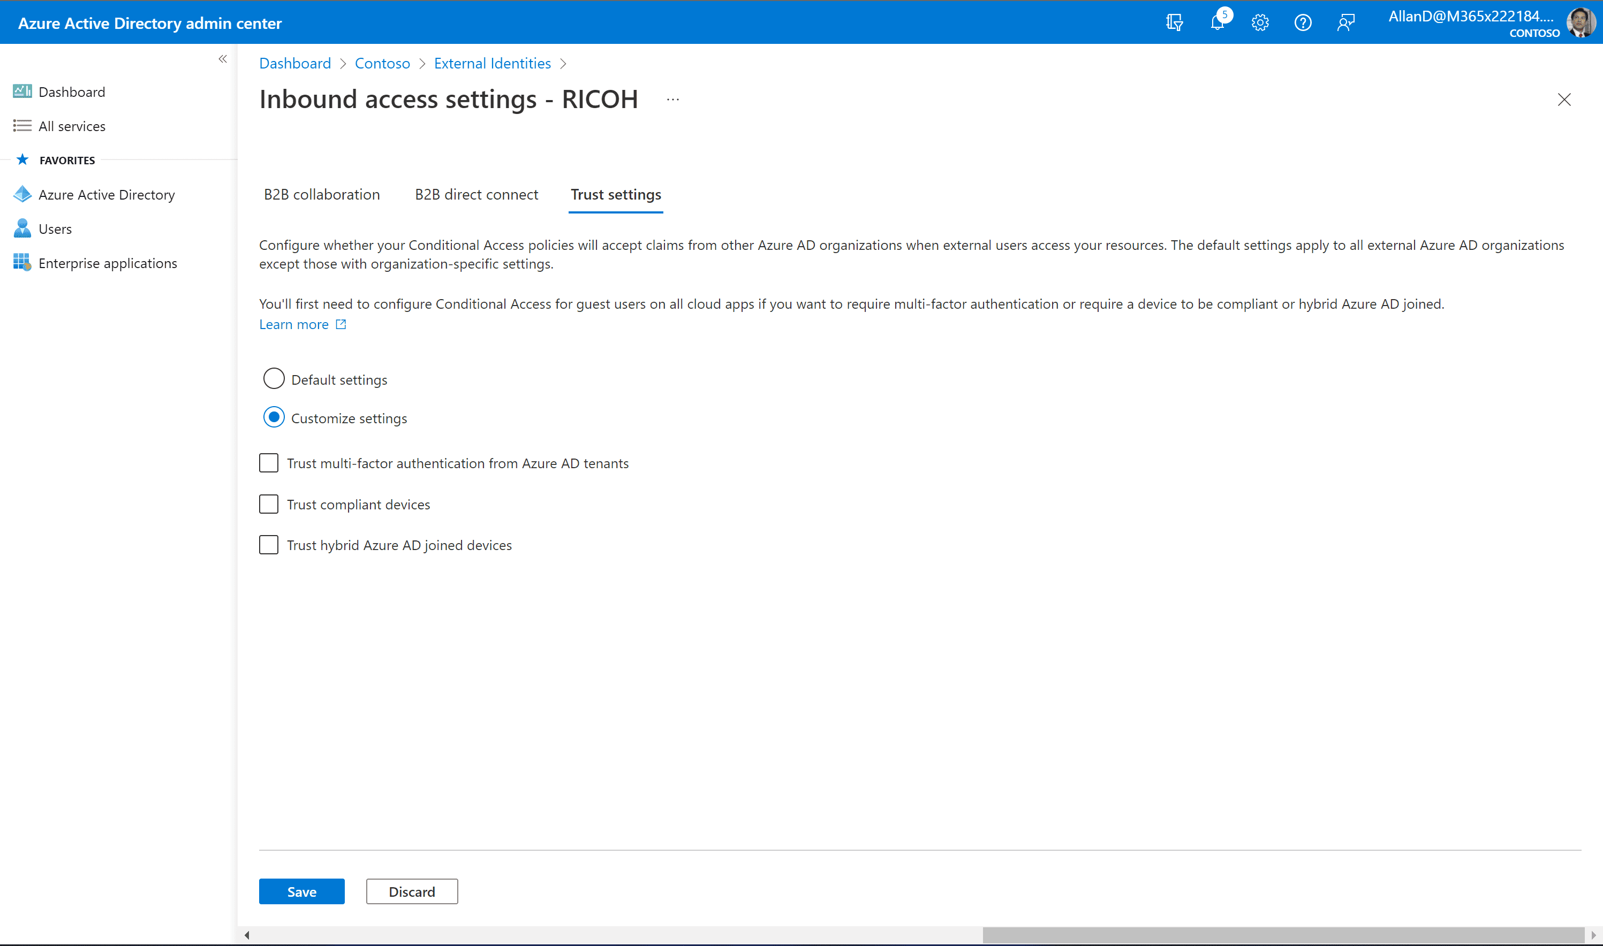The image size is (1603, 946).
Task: Open the AllanD account avatar
Action: 1581,22
